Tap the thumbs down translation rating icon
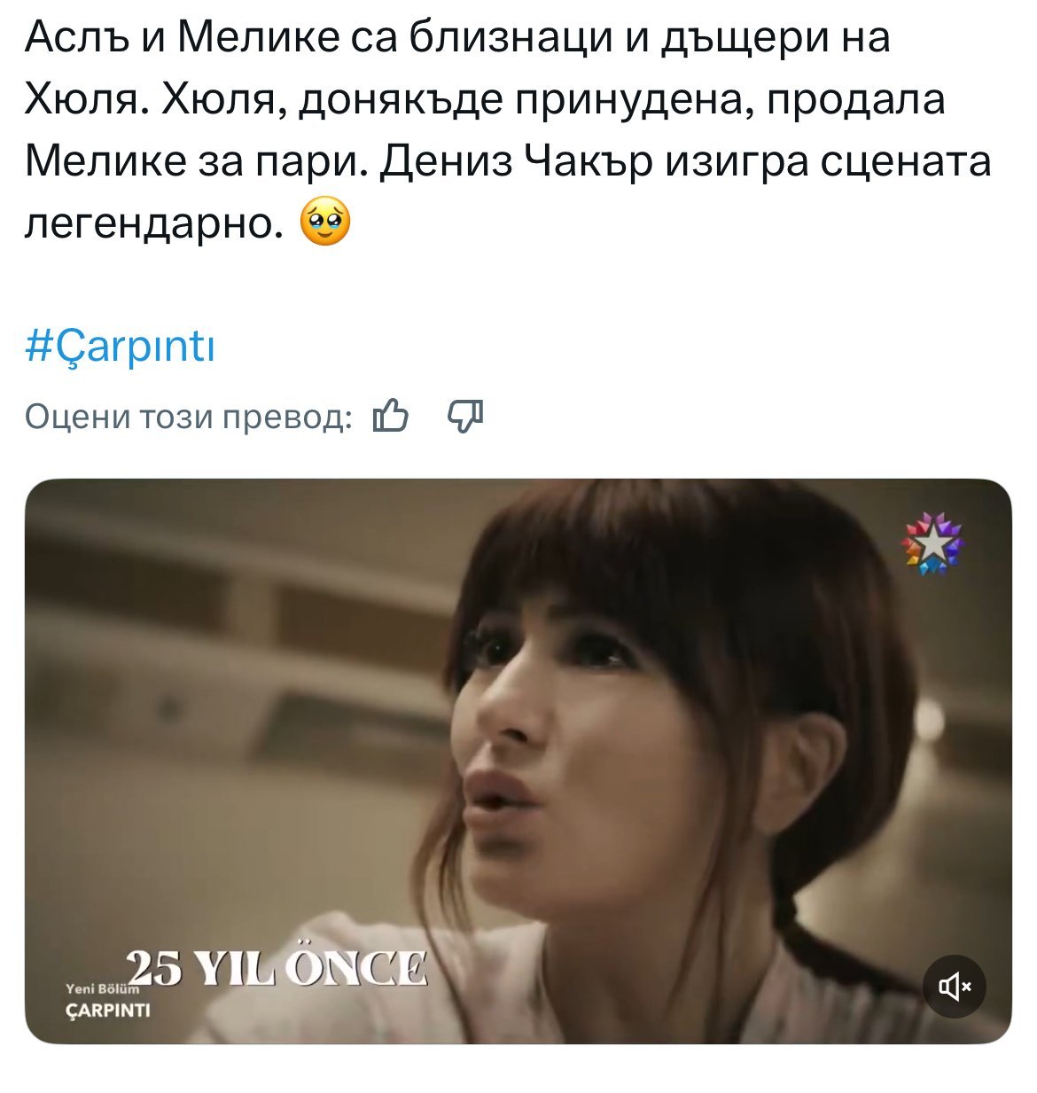The height and width of the screenshot is (1093, 1037). coord(465,415)
